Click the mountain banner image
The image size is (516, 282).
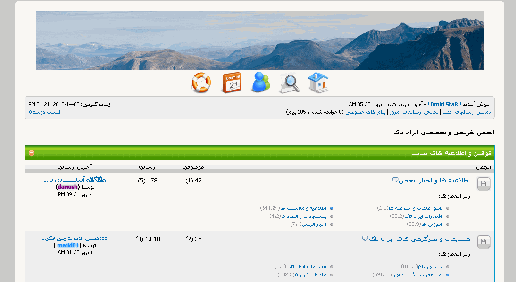pos(259,40)
